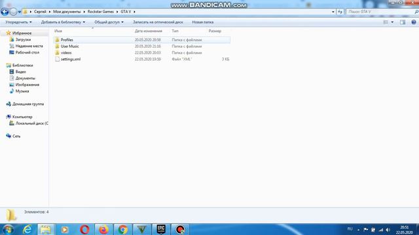Open Рабочий стол in the navigation pane

point(27,52)
